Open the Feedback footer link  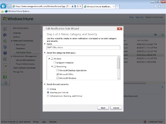(x=53, y=122)
